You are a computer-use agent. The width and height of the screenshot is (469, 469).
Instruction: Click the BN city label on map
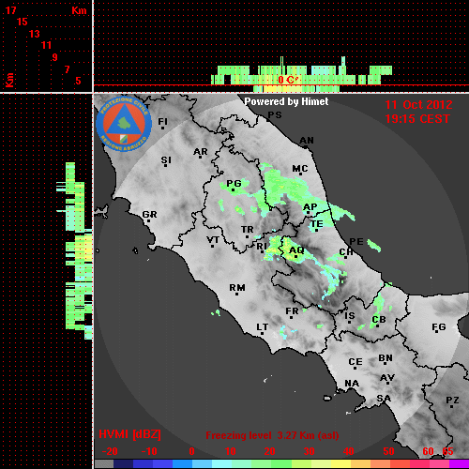click(386, 358)
